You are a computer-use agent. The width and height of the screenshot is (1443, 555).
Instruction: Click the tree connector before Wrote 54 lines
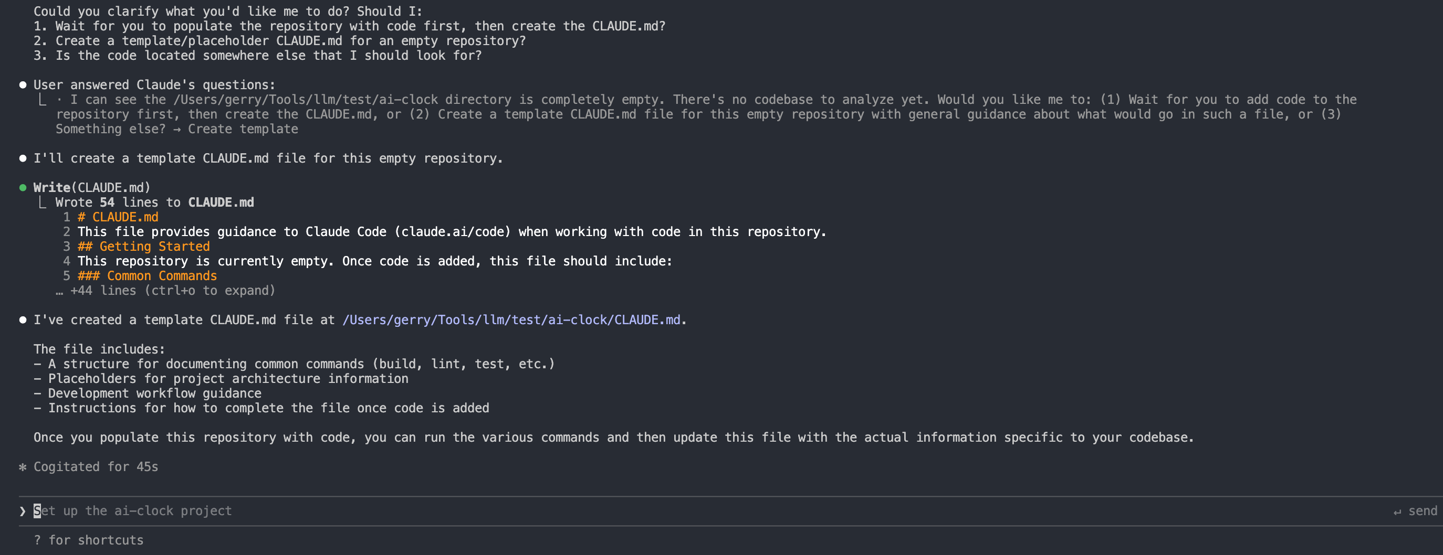tap(42, 202)
